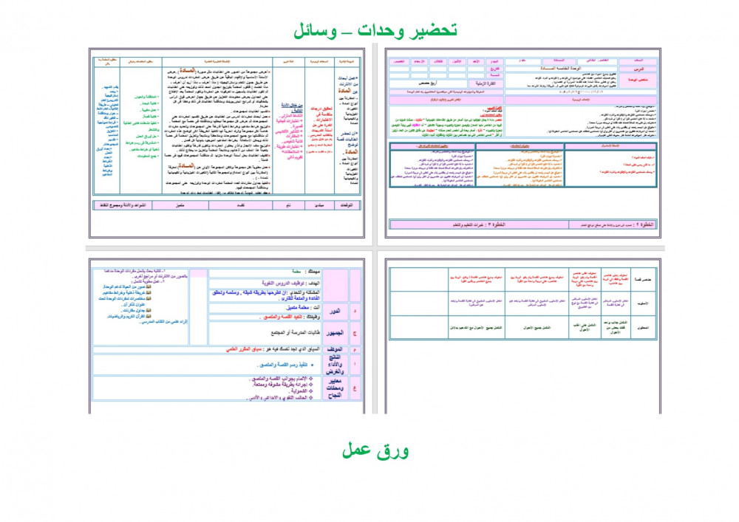Click the top heading 'تحضير وحدات – وسائل'
The height and width of the screenshot is (522, 739).
[374, 30]
